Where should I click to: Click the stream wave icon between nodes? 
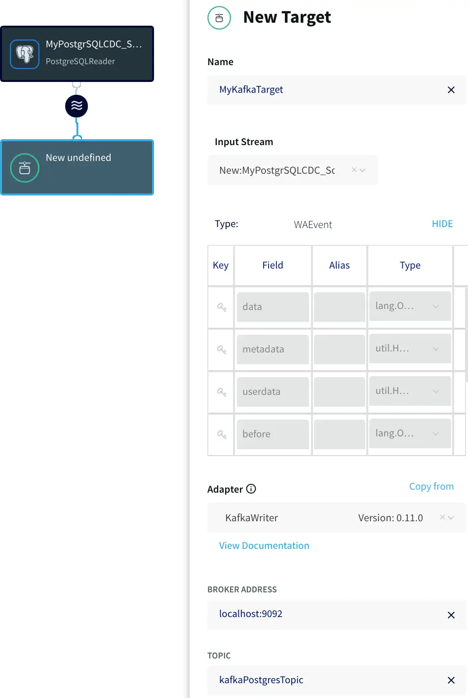coord(77,106)
